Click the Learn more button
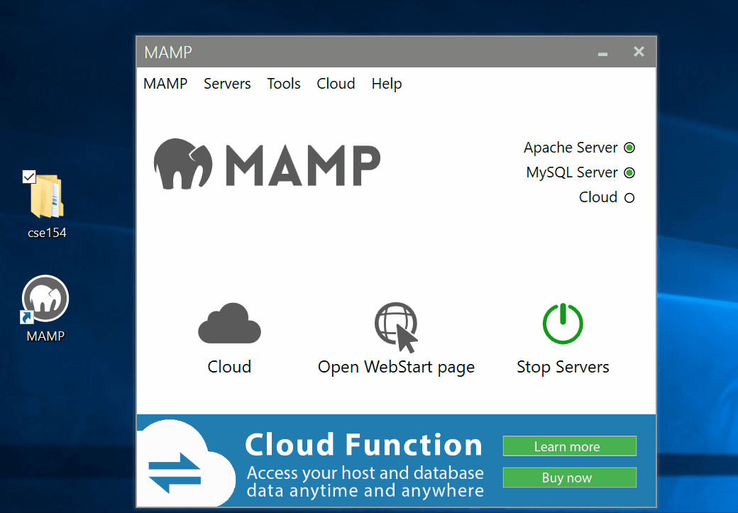 point(569,446)
